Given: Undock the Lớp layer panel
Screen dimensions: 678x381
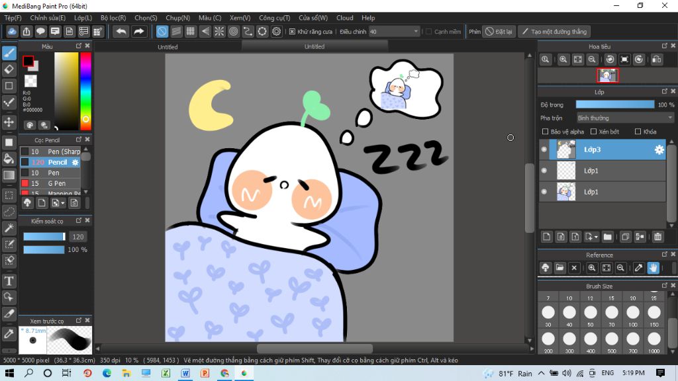Looking at the screenshot, I should 665,91.
